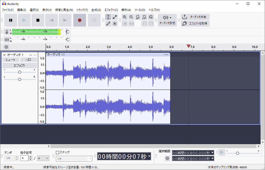
Task: Click the time signature numerator field
Action: 24,158
